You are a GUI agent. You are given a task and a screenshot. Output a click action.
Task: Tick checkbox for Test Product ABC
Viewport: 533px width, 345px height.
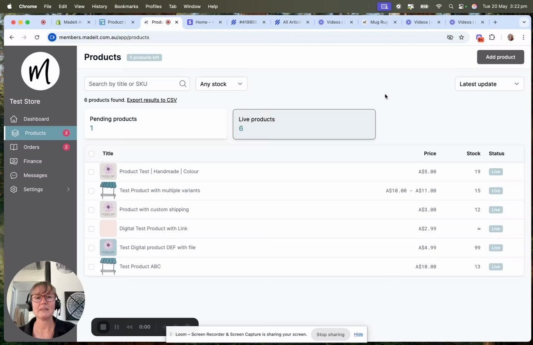(92, 267)
